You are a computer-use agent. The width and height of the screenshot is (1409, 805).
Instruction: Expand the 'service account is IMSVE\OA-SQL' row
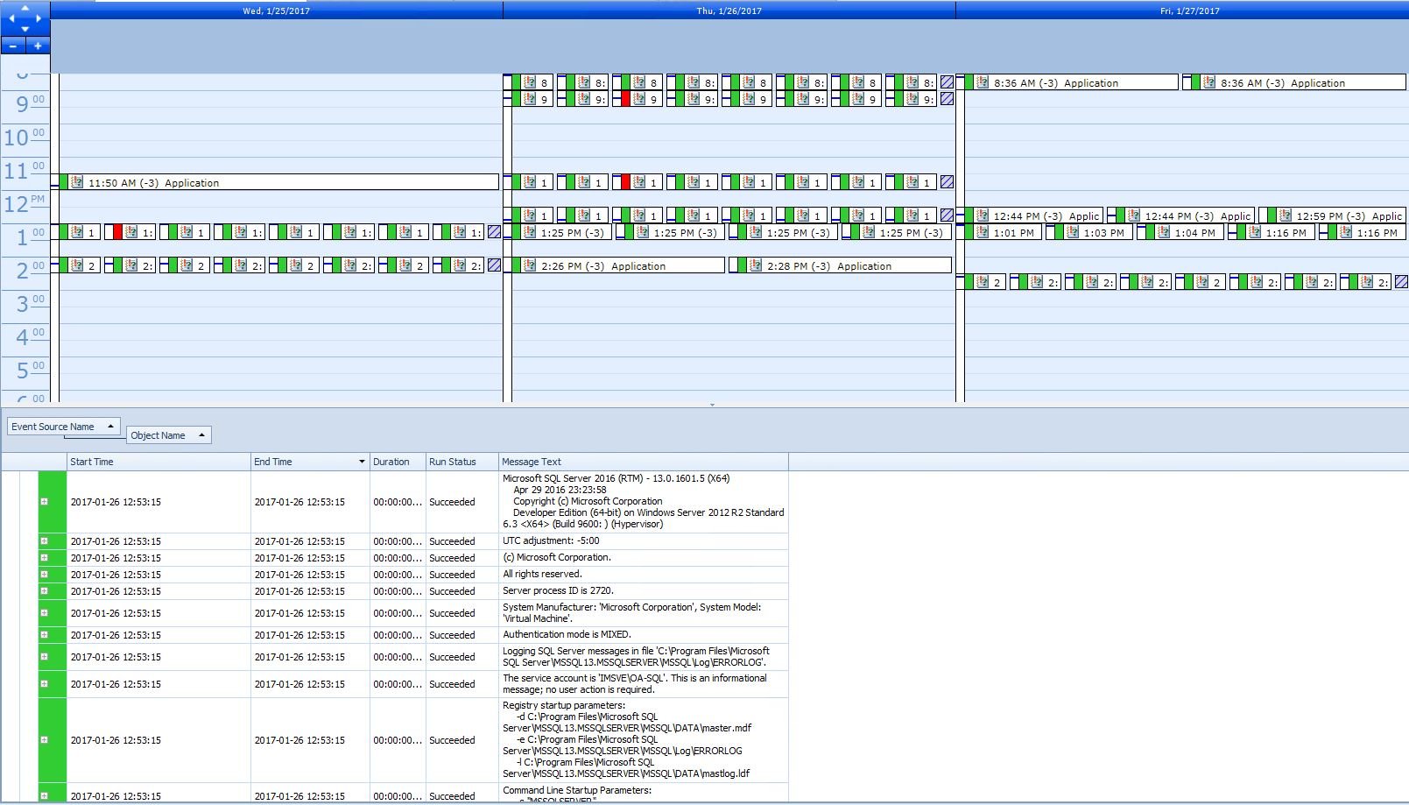pos(44,684)
